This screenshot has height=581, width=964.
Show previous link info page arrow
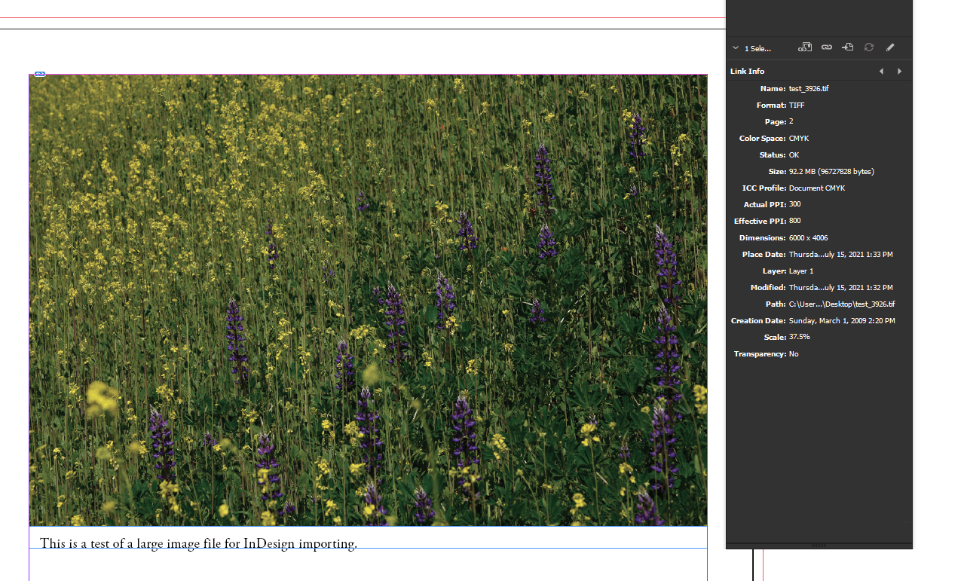881,71
